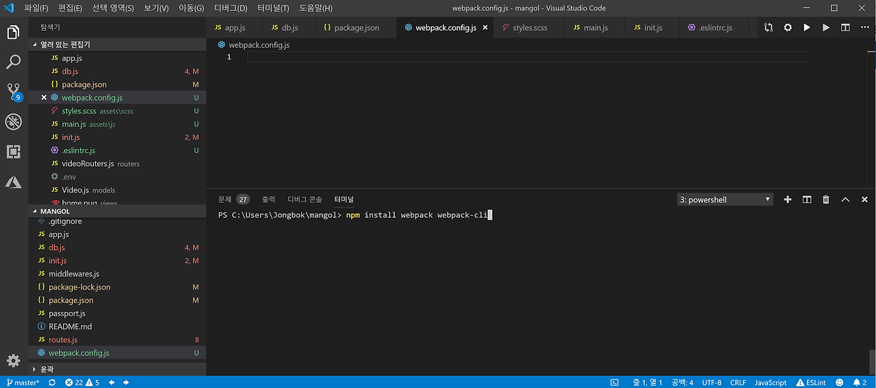Image resolution: width=876 pixels, height=388 pixels.
Task: Open the 디버그(D) menu
Action: pyautogui.click(x=231, y=8)
